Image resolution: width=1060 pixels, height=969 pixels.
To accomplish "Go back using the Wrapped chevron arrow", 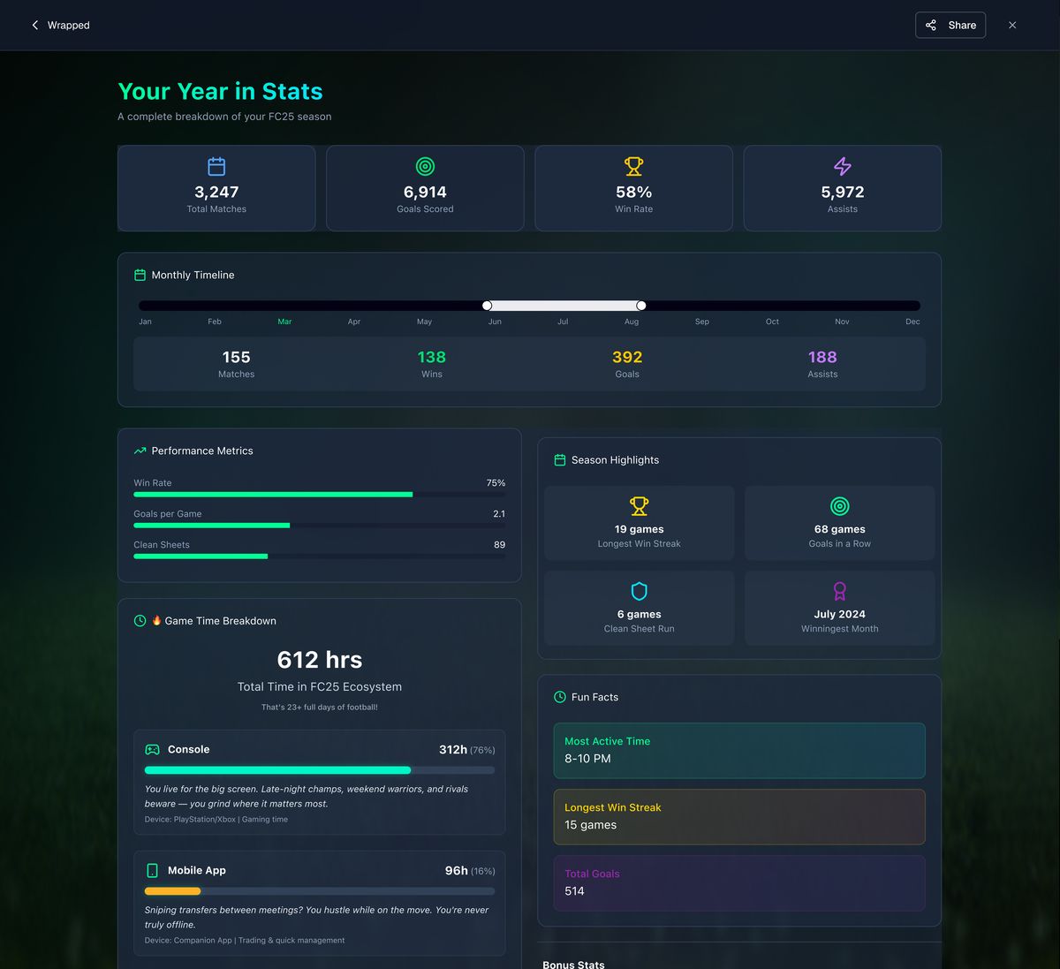I will [x=35, y=26].
